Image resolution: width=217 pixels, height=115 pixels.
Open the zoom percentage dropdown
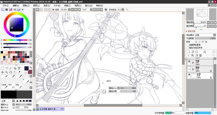69,10
